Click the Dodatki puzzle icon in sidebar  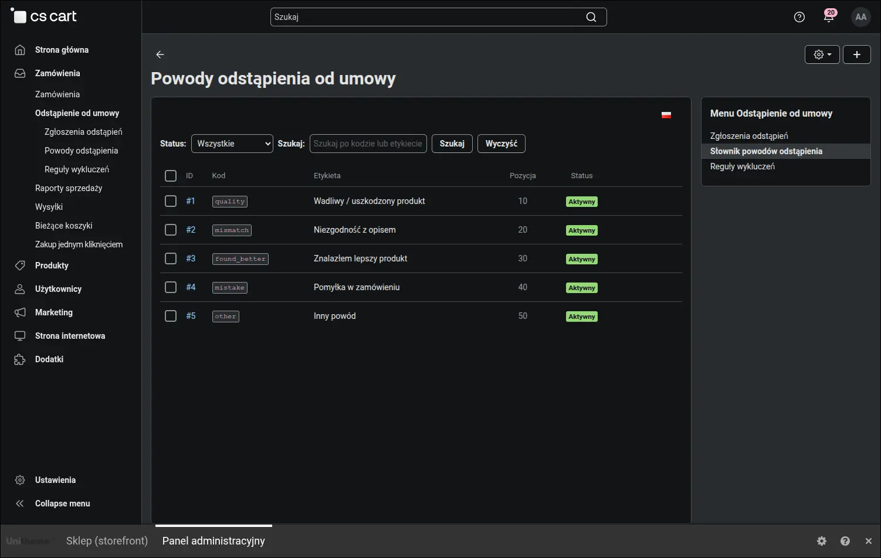(20, 359)
